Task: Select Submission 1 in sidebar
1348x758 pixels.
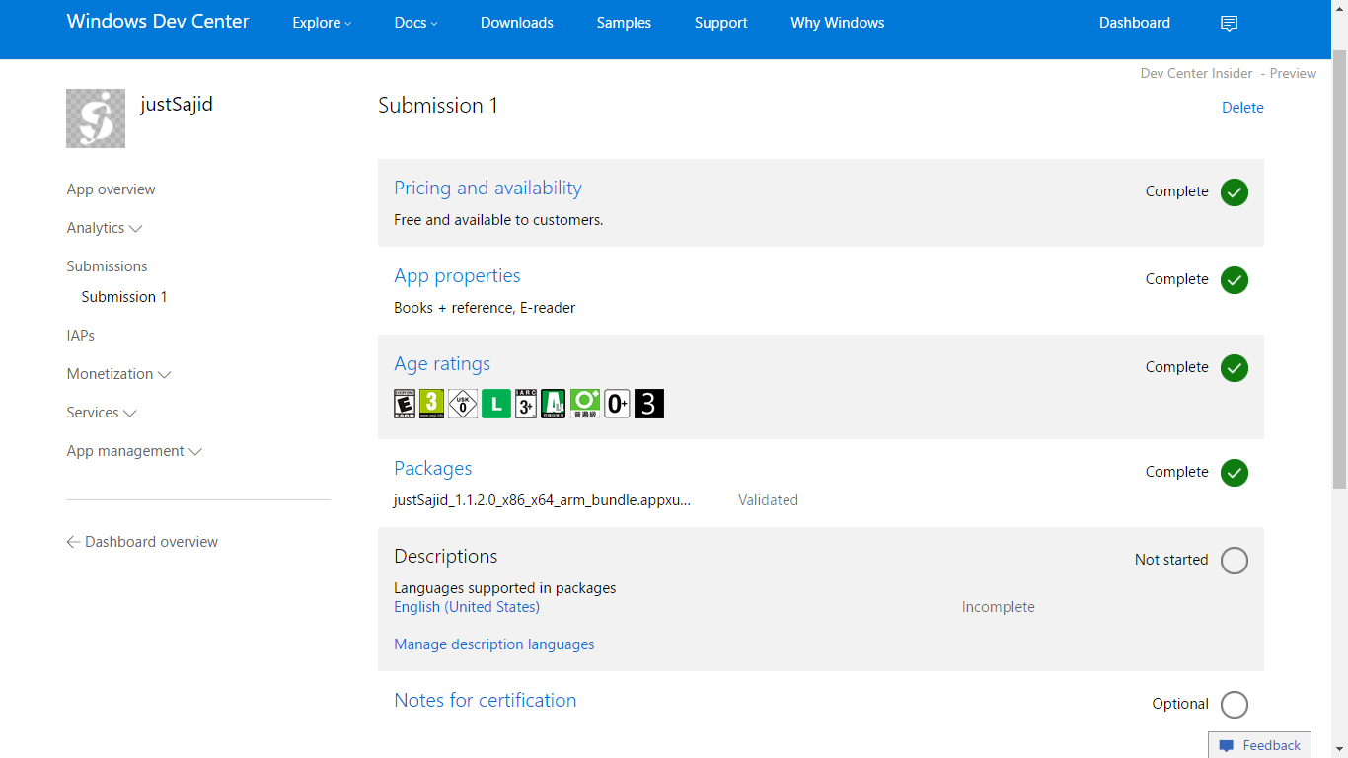Action: click(x=124, y=297)
